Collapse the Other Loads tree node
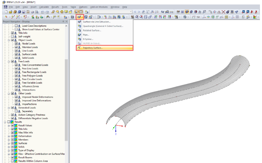 [x=9, y=93]
